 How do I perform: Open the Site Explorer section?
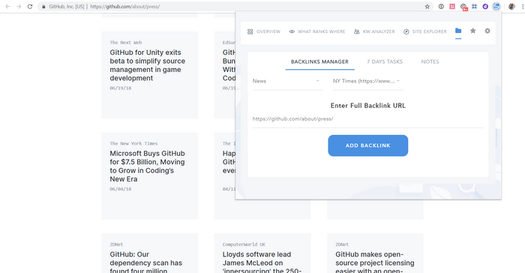[x=425, y=31]
